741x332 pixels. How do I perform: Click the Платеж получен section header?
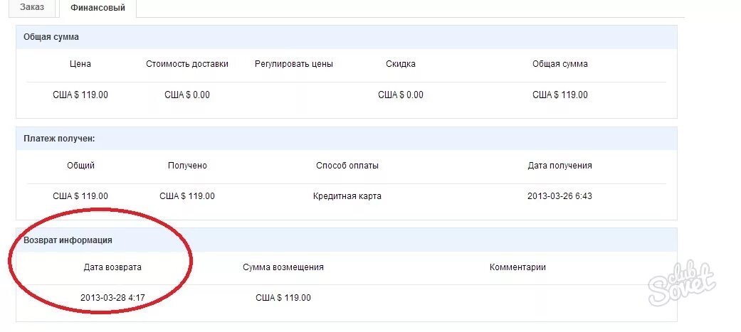(x=59, y=139)
